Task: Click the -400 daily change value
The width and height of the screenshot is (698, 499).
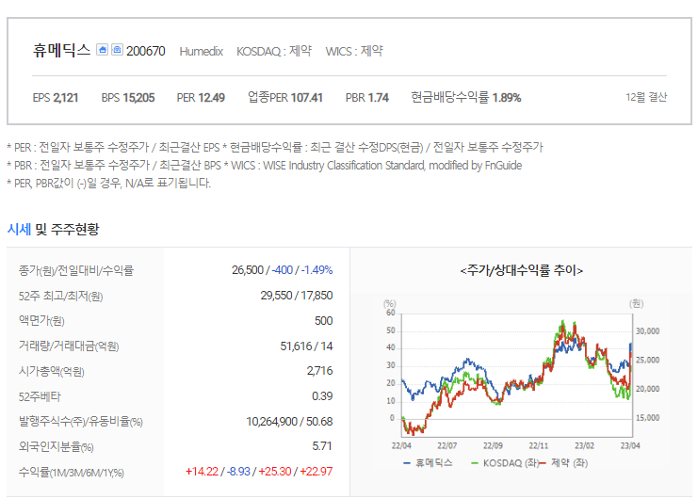Action: [x=283, y=270]
